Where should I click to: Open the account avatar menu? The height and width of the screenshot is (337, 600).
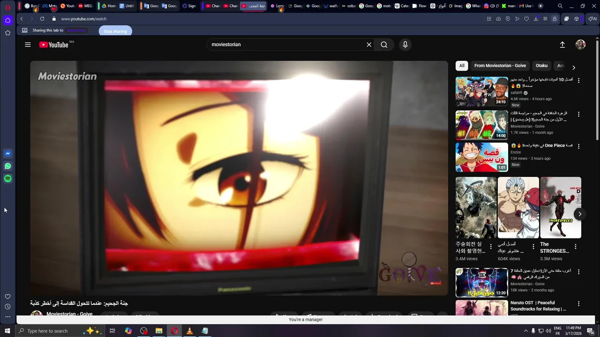click(581, 44)
